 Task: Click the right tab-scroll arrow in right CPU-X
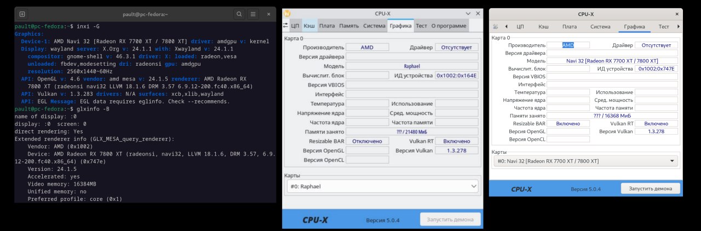pos(679,26)
